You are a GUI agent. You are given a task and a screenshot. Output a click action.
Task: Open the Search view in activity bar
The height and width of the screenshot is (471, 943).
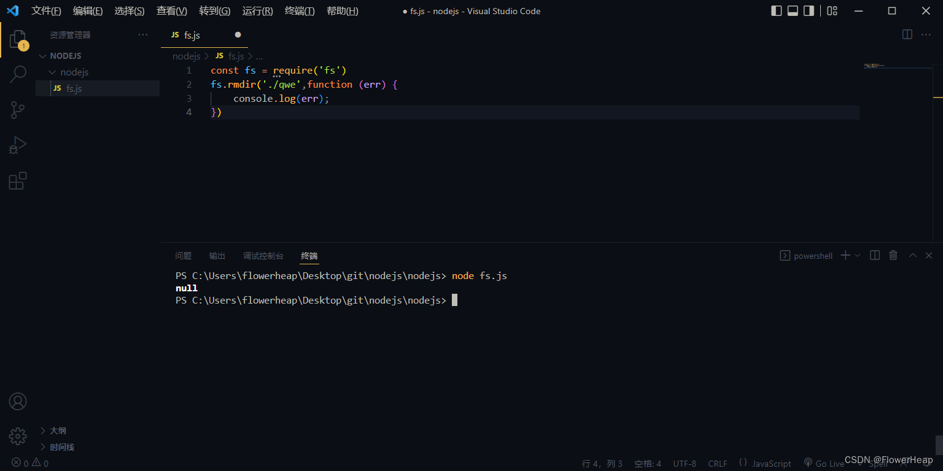[18, 74]
